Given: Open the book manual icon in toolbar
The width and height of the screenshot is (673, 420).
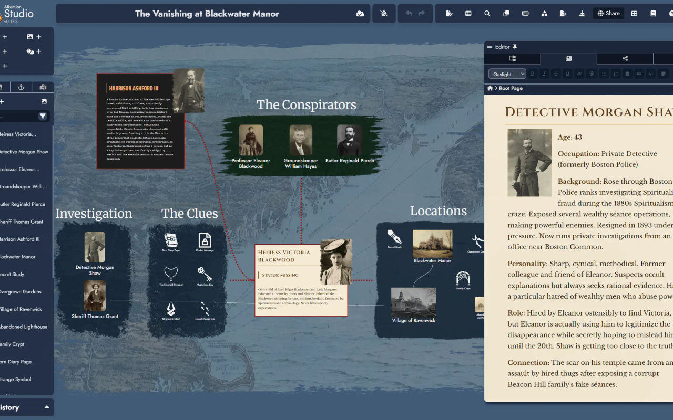Looking at the screenshot, I should coord(653,14).
